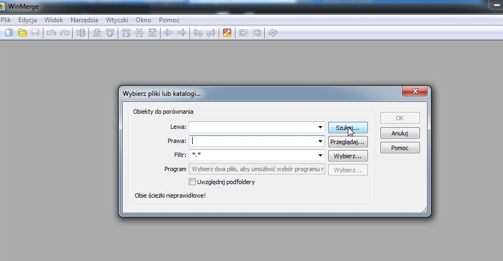
Task: Click the Undo toolbar icon
Action: [52, 32]
